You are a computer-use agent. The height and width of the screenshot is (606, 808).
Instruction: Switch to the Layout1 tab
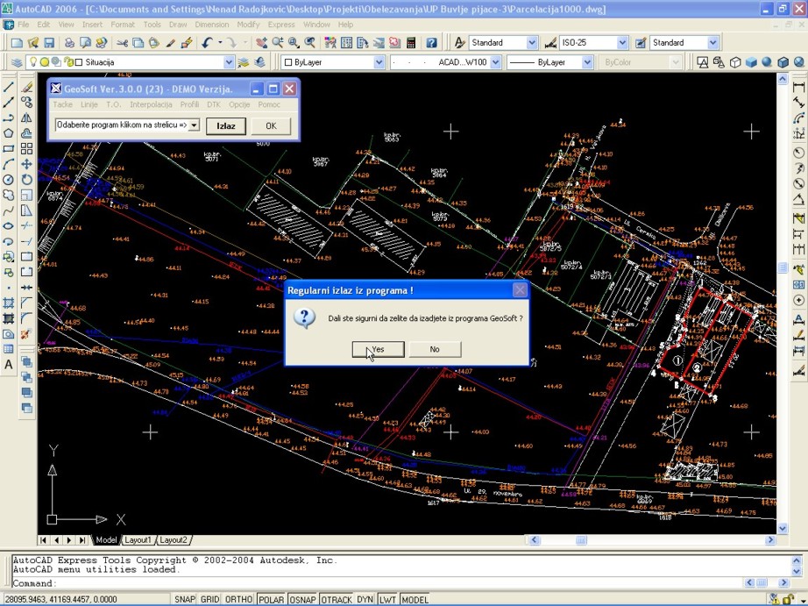(137, 540)
